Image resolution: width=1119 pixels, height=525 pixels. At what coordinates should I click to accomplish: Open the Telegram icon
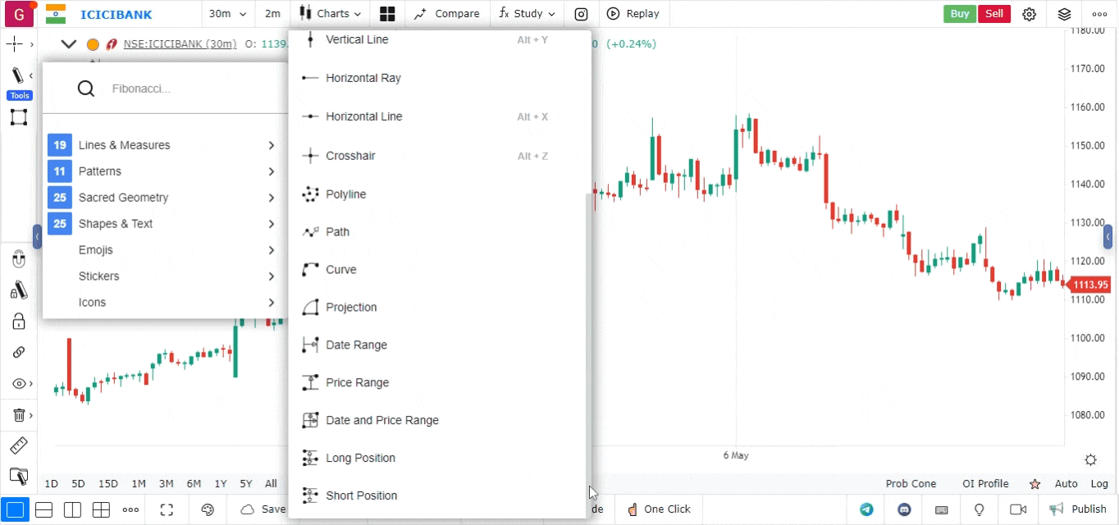tap(866, 509)
